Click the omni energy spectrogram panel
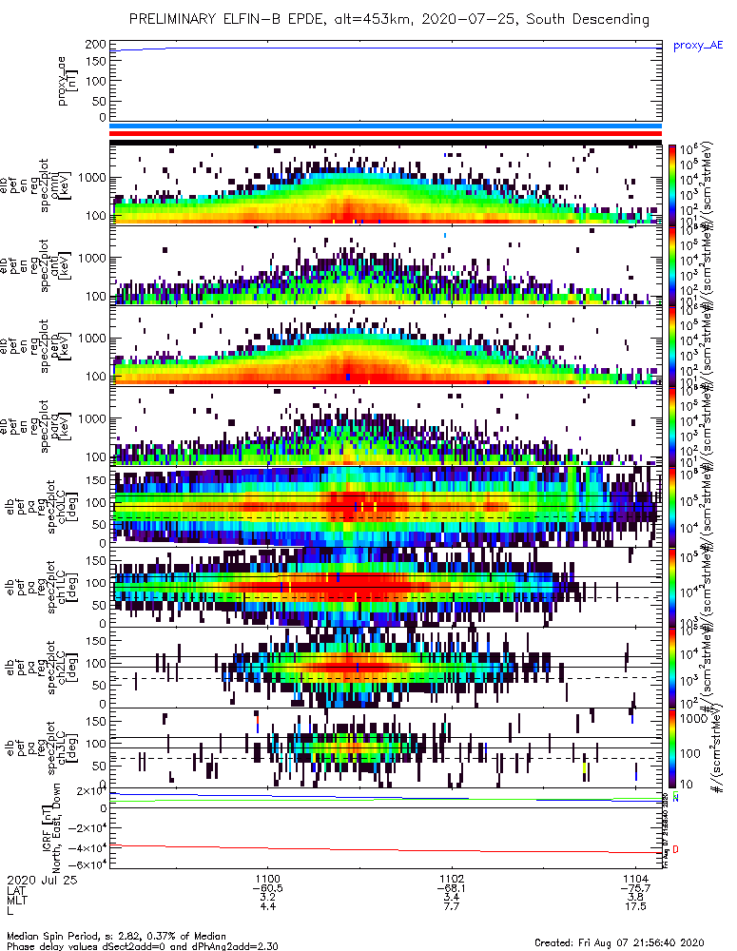 coord(386,184)
